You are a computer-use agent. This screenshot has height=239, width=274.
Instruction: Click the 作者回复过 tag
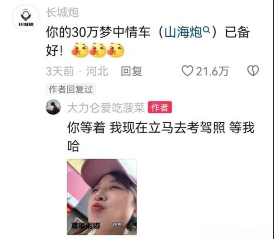point(71,89)
